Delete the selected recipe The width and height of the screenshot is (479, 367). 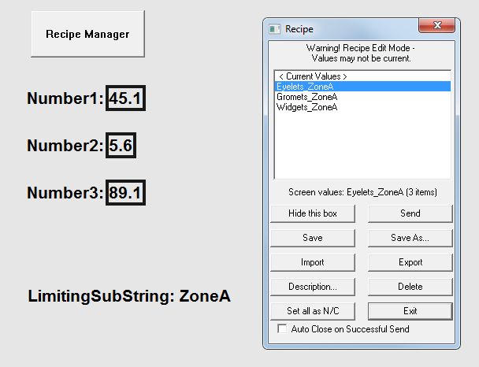(x=410, y=287)
